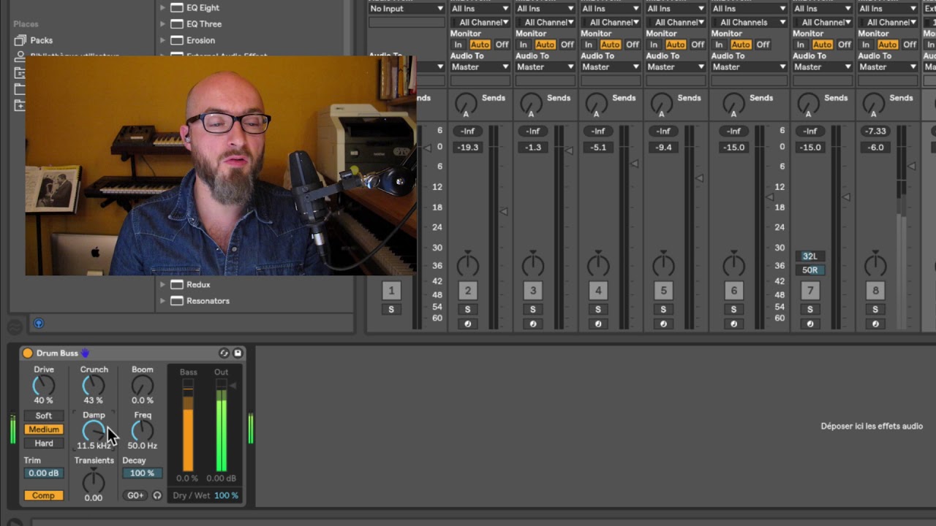
Task: Arm track 6 for recording
Action: 734,324
